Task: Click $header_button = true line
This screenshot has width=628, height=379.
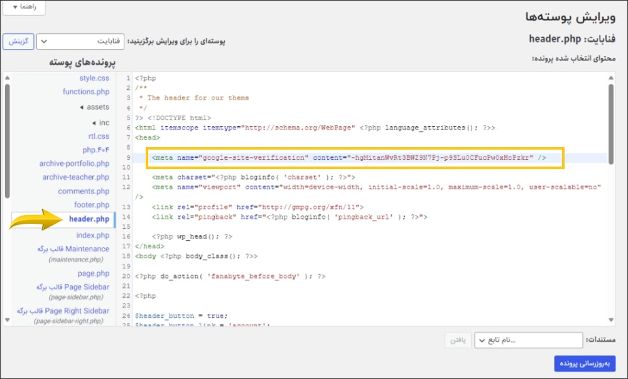Action: [x=181, y=316]
